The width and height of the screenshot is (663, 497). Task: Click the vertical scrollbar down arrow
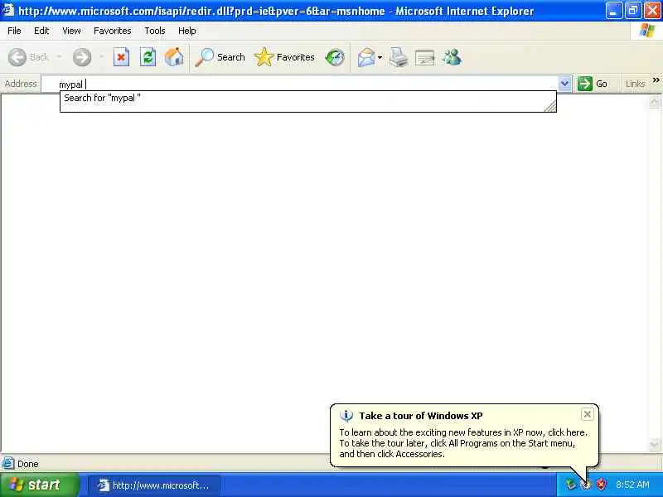point(654,444)
